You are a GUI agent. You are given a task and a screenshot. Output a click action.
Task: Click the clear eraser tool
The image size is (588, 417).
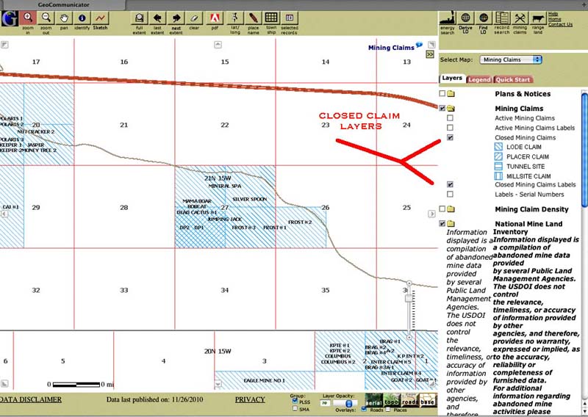coord(194,18)
